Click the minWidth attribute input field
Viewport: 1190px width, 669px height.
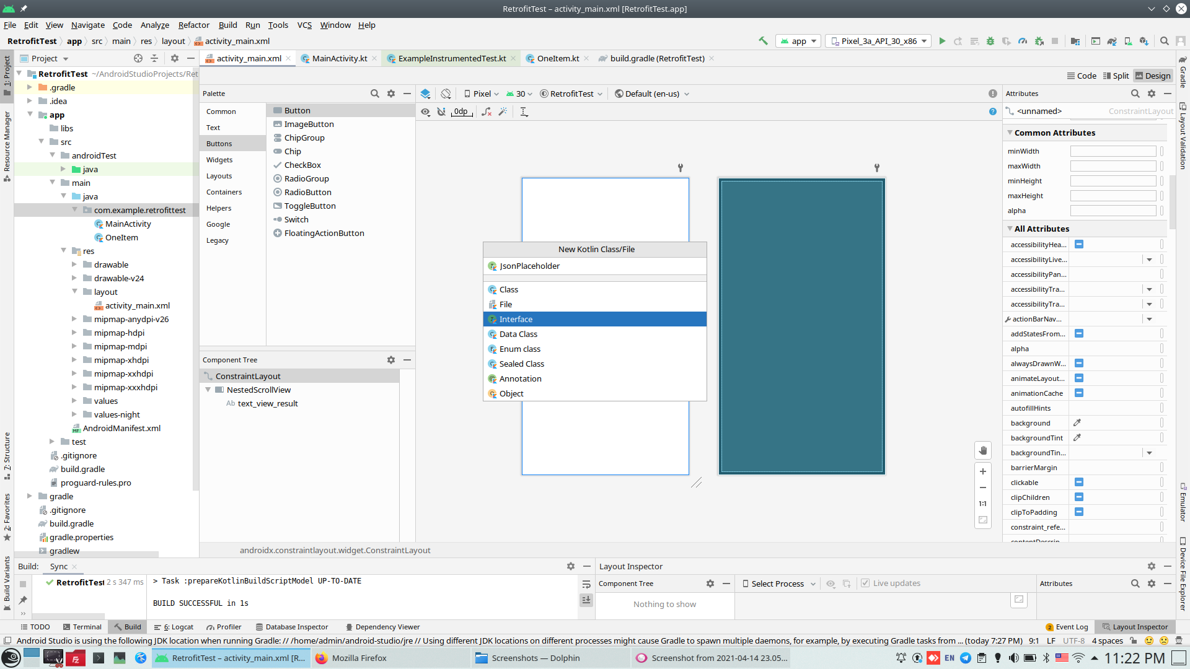1113,151
